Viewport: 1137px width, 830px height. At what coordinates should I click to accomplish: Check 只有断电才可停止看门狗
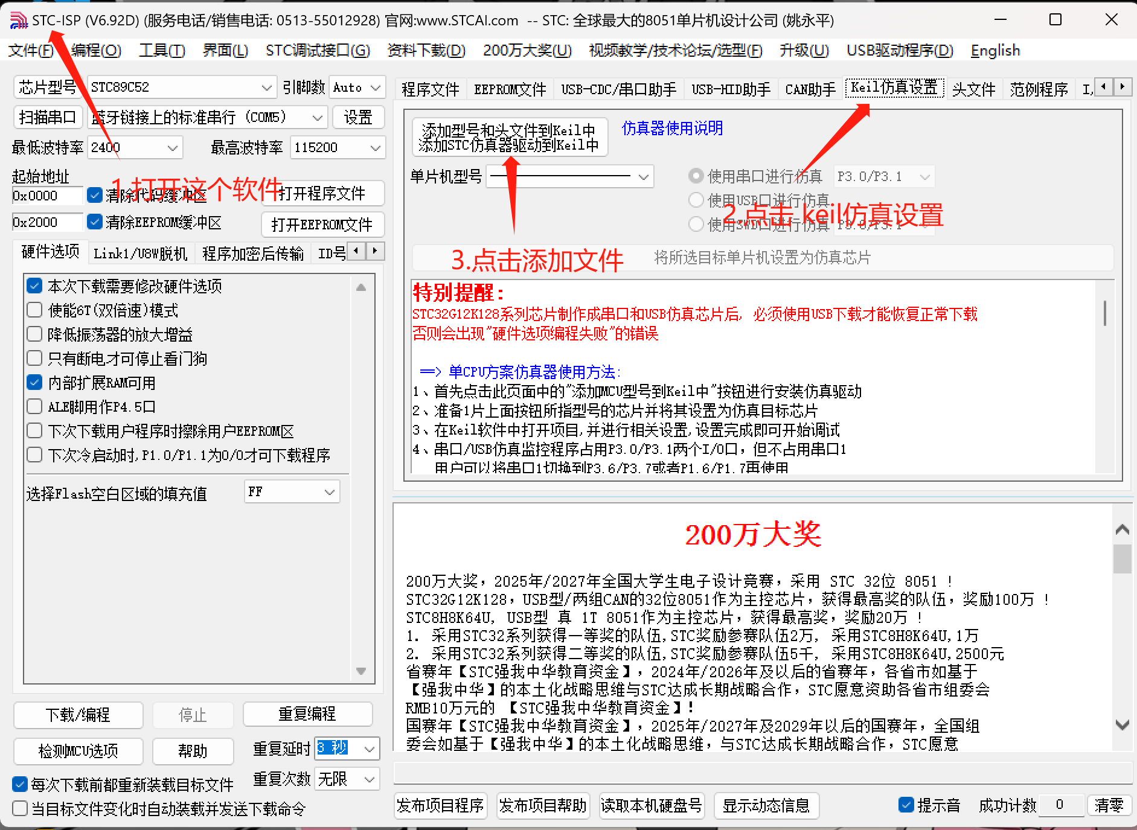pos(34,358)
